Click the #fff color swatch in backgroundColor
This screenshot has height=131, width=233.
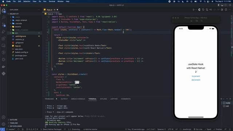pos(77,82)
